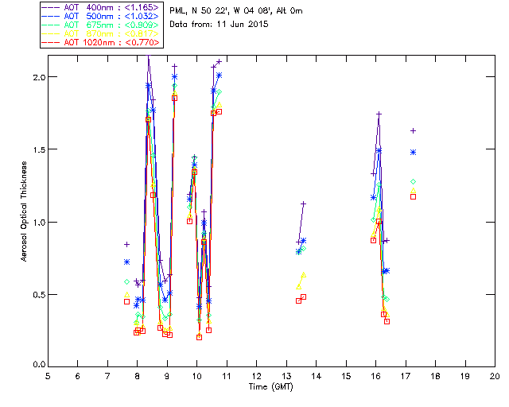Click the y-axis tick label 1.0
The width and height of the screenshot is (509, 407).
[x=39, y=222]
